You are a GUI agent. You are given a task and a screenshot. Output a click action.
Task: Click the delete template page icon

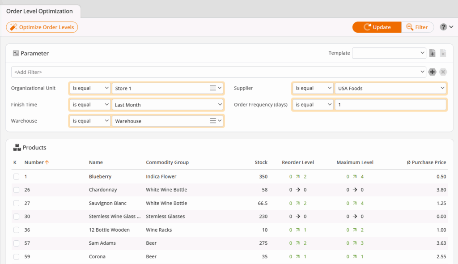coord(443,53)
